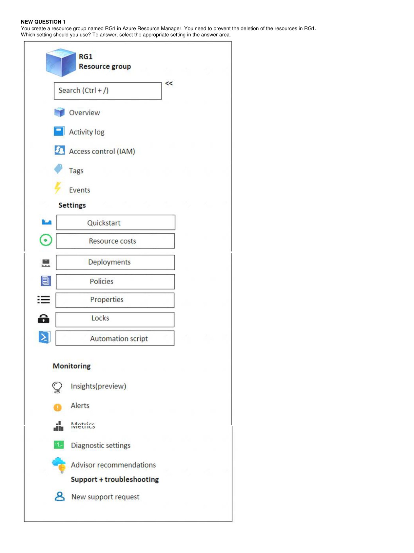Click the Diagnostic settings green icon

[x=59, y=445]
